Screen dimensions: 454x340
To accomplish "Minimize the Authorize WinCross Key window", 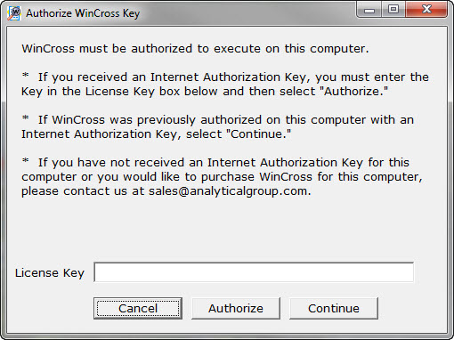I will pyautogui.click(x=369, y=10).
